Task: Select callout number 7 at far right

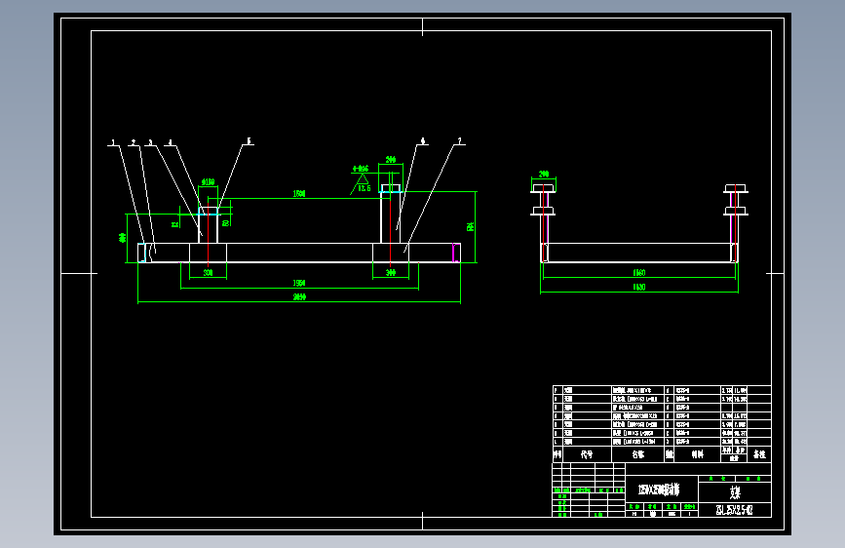Action: [x=460, y=141]
